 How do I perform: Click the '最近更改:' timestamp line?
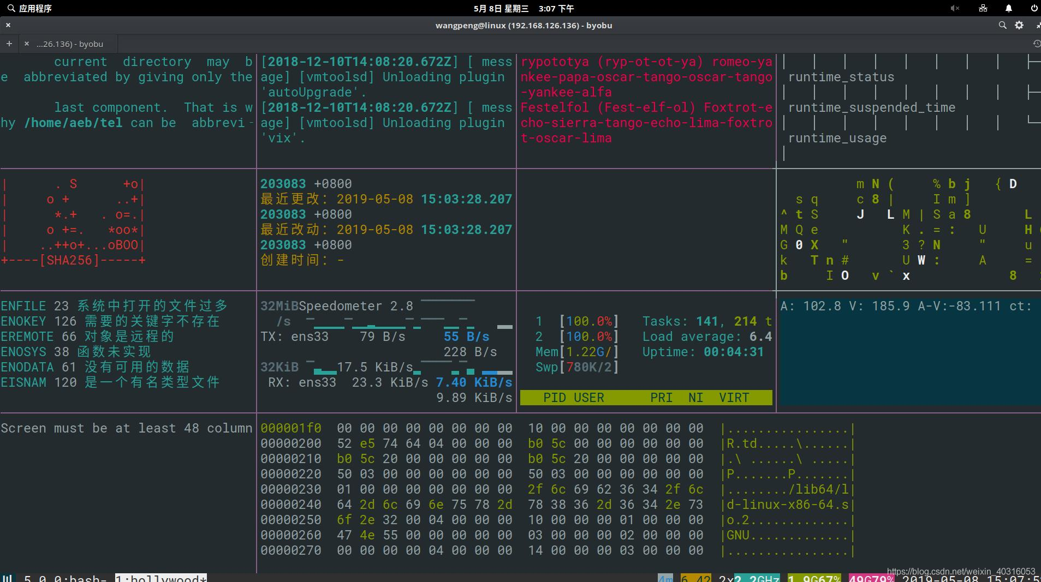pos(386,199)
